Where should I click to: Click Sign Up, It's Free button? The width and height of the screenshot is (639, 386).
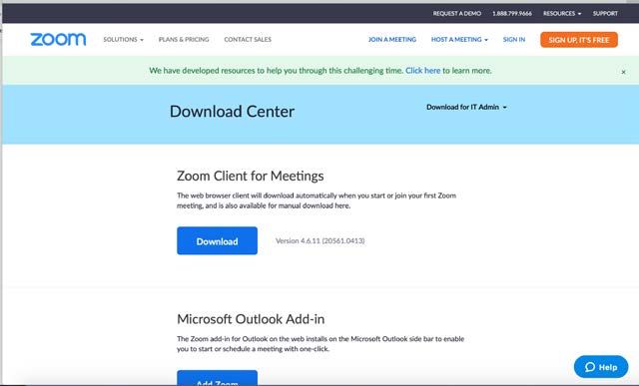point(579,40)
